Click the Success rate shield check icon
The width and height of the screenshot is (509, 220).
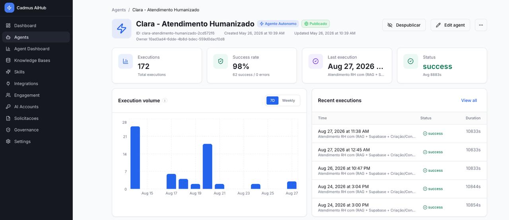221,61
